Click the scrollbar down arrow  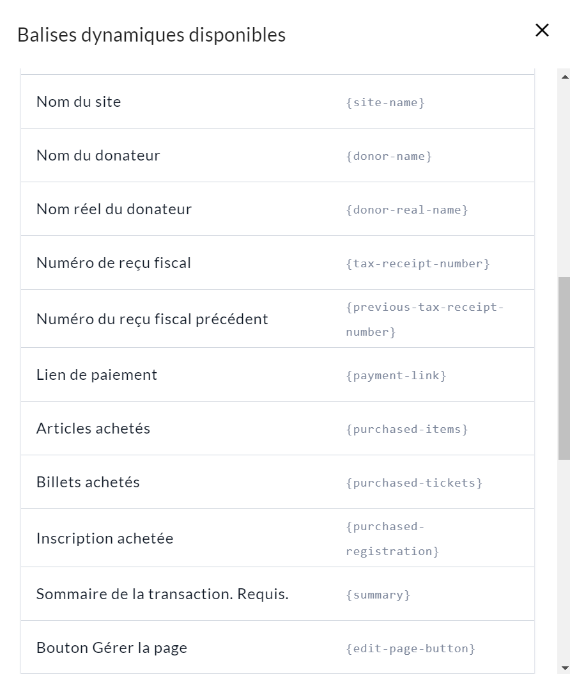(564, 668)
